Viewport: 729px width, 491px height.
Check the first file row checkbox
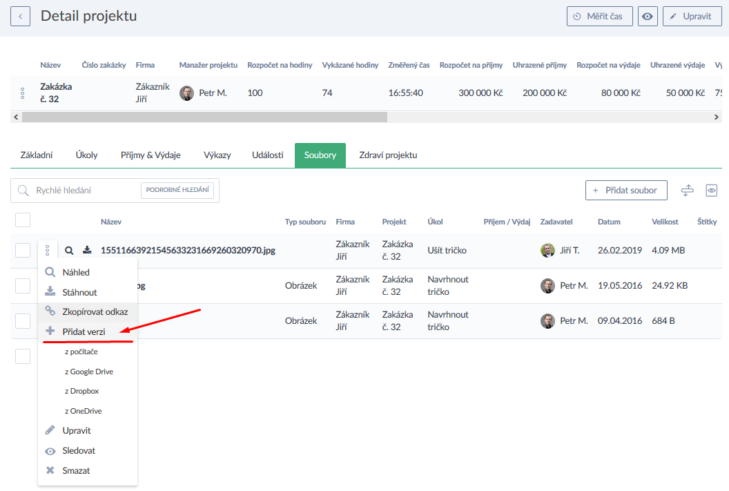23,251
